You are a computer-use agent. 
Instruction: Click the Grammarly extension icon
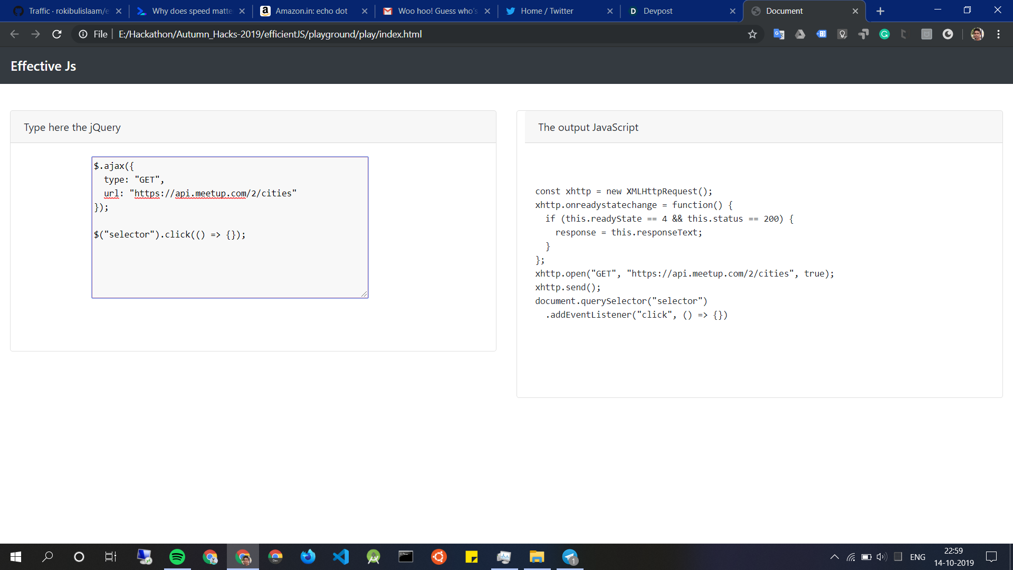[885, 34]
